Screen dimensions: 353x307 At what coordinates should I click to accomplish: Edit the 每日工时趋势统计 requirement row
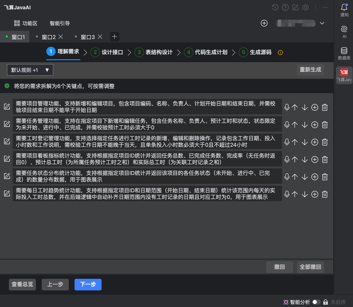7,194
